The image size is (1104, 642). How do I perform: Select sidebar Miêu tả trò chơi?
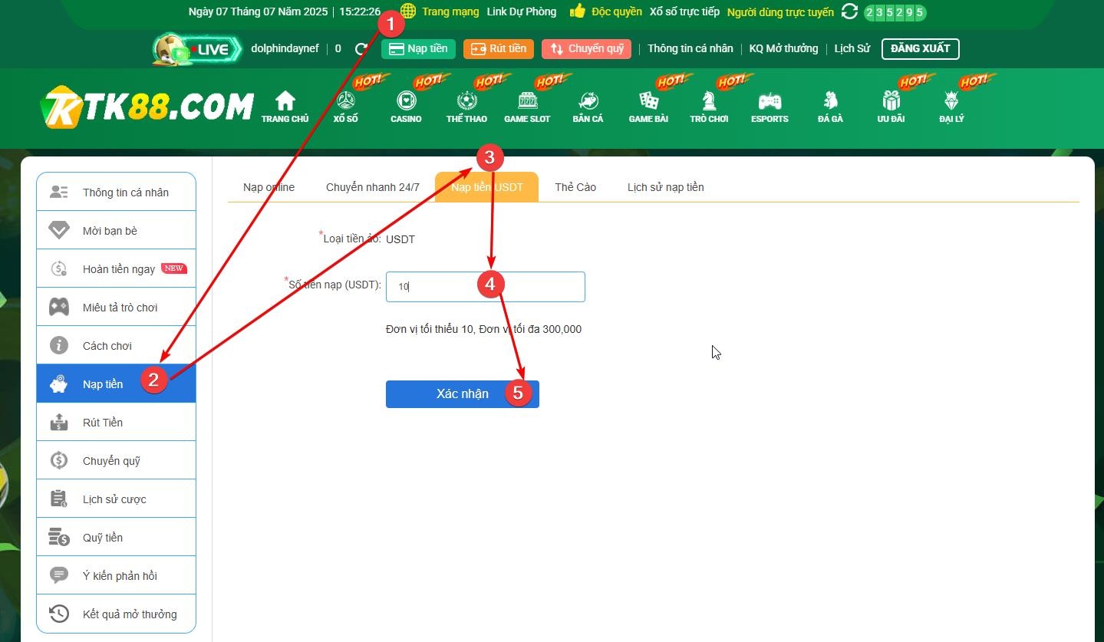click(116, 308)
